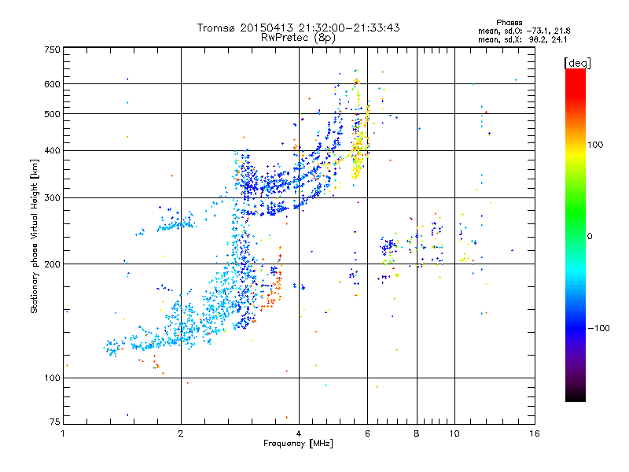Click the '[deg]' colorbar unit label

(577, 63)
